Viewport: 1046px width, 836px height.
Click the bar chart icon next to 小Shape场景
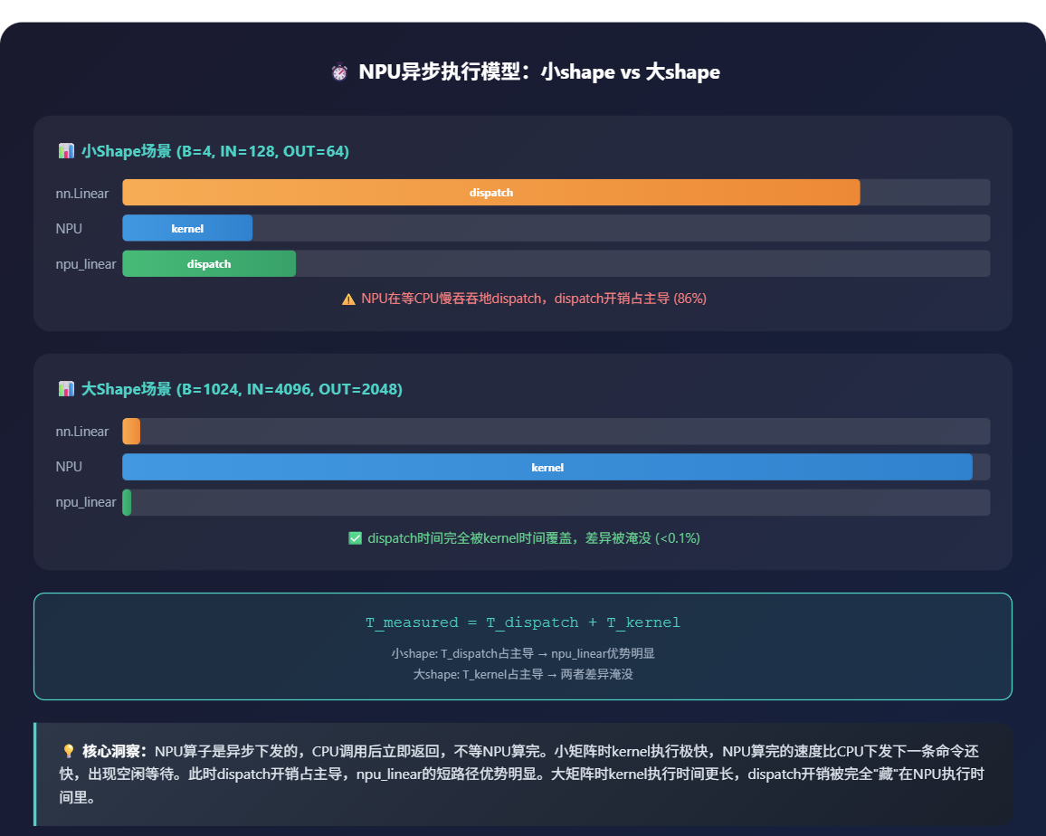66,151
